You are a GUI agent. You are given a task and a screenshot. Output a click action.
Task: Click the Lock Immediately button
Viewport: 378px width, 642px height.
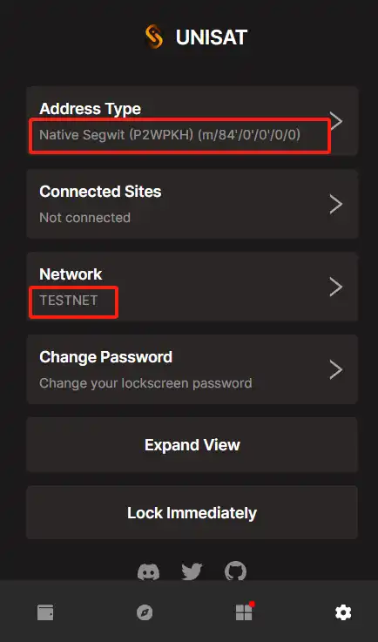pyautogui.click(x=192, y=512)
